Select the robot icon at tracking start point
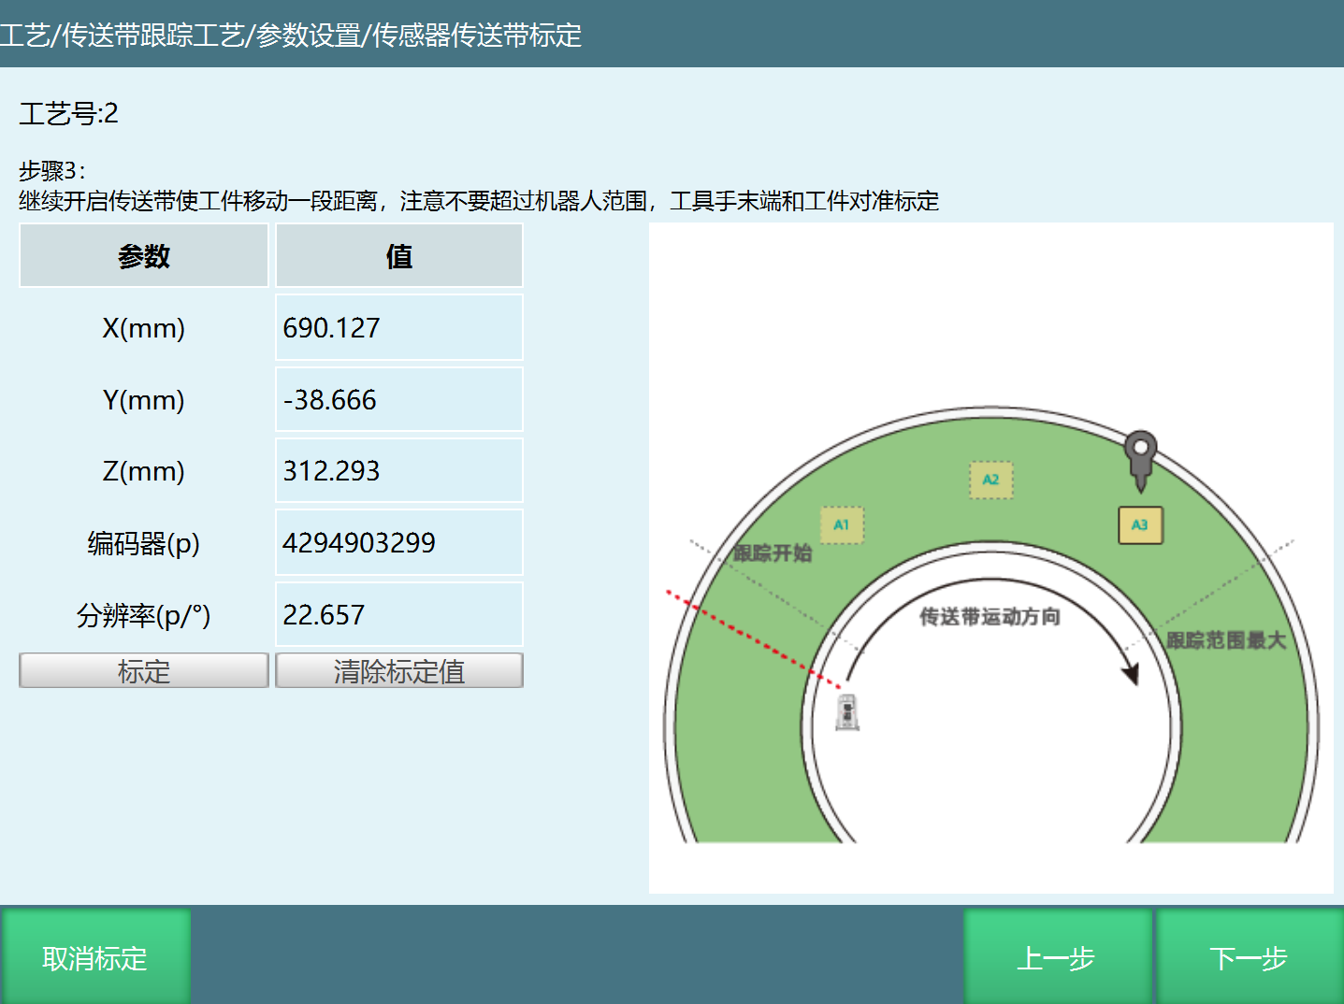This screenshot has width=1344, height=1004. pyautogui.click(x=846, y=713)
